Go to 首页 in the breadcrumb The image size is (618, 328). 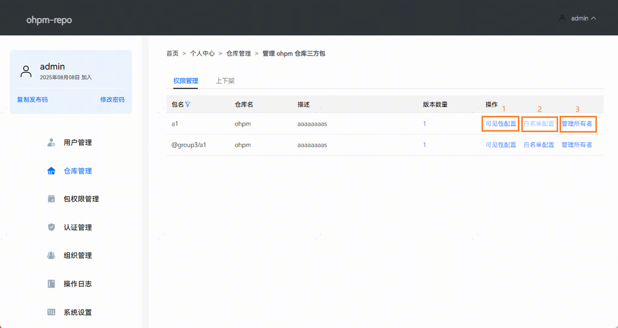point(173,53)
